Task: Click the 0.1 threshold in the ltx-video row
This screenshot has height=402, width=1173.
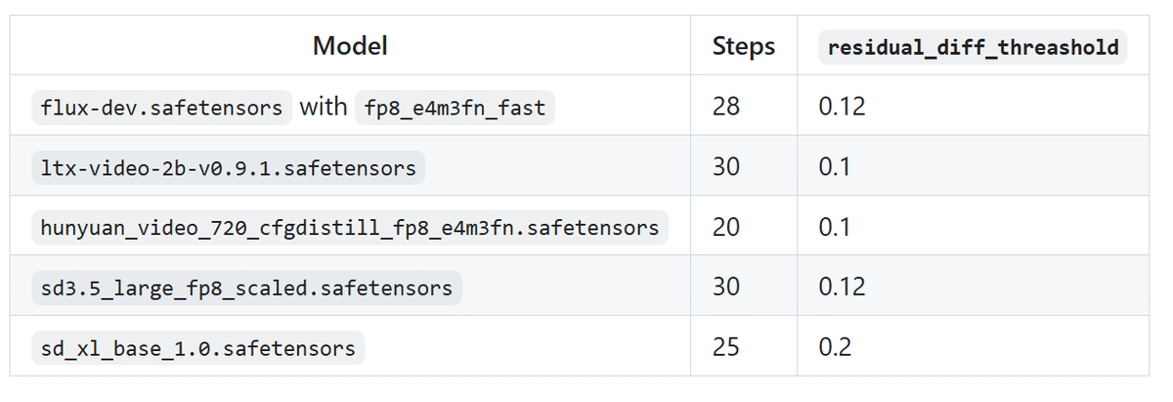Action: (835, 167)
